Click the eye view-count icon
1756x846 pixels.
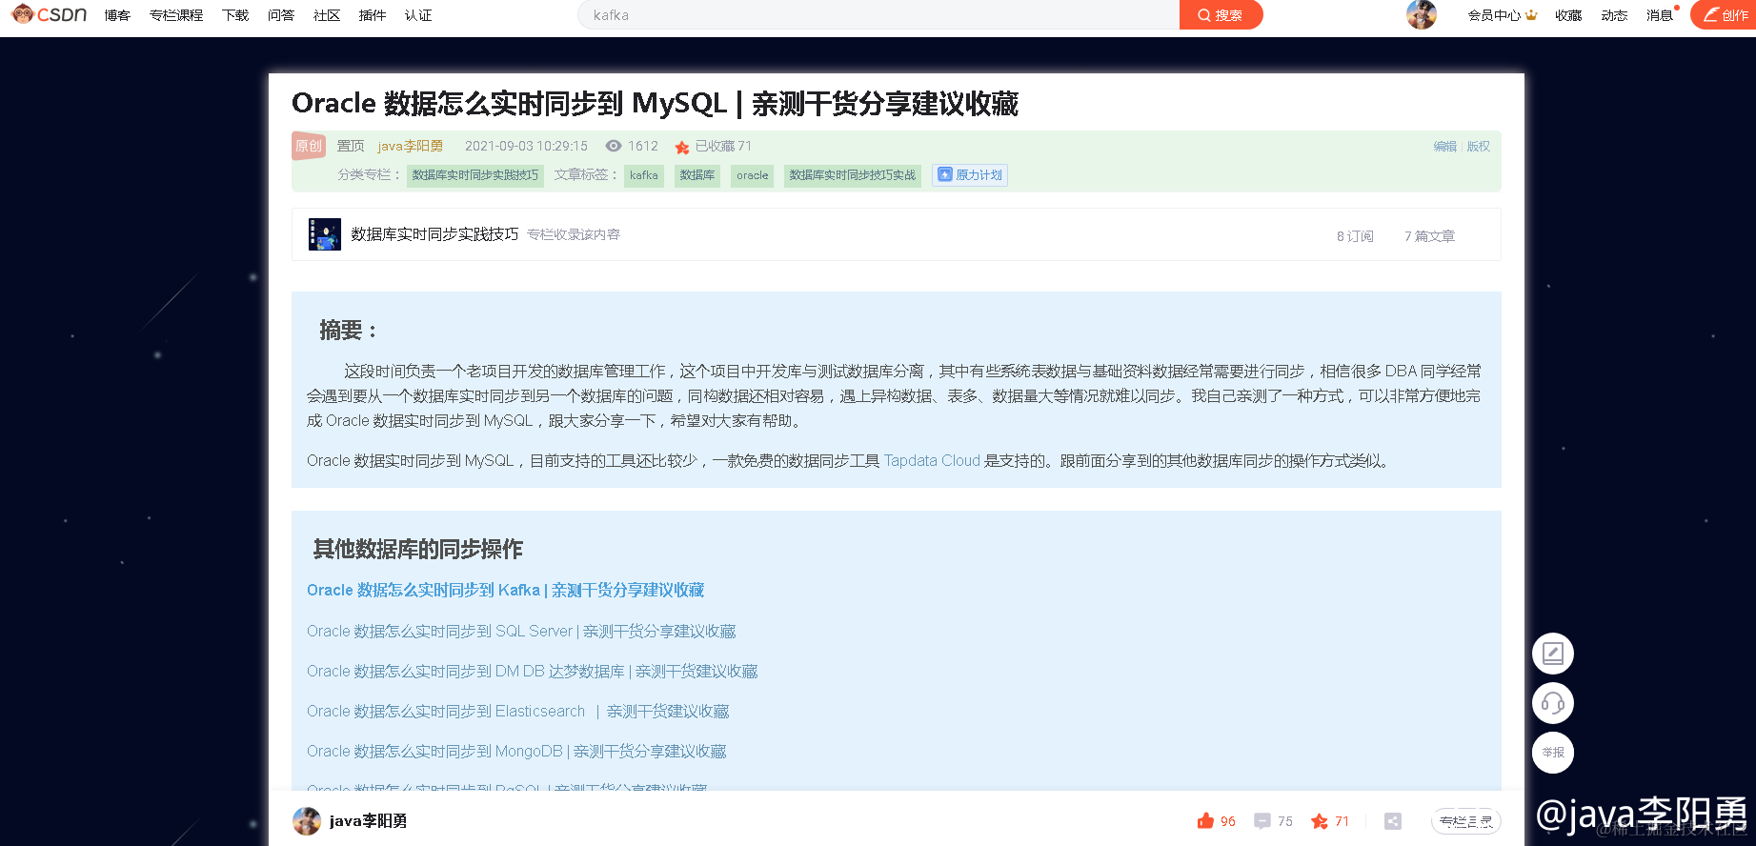(614, 146)
